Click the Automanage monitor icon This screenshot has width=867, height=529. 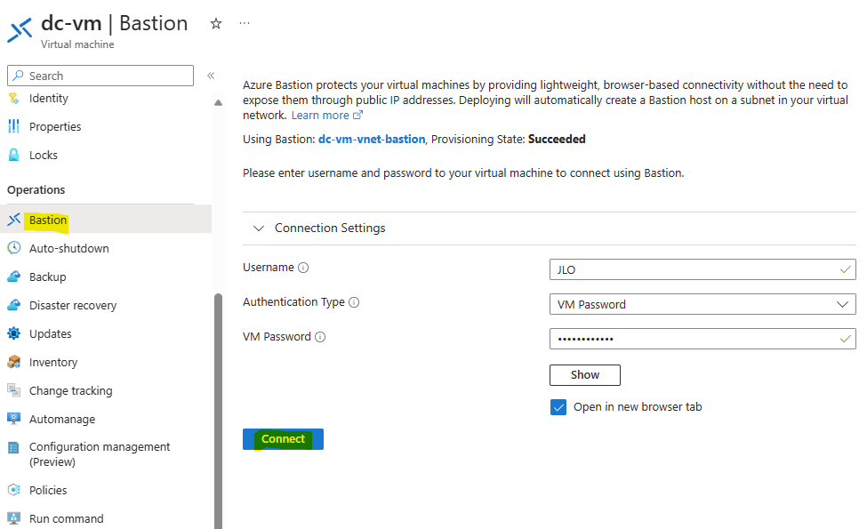click(14, 419)
